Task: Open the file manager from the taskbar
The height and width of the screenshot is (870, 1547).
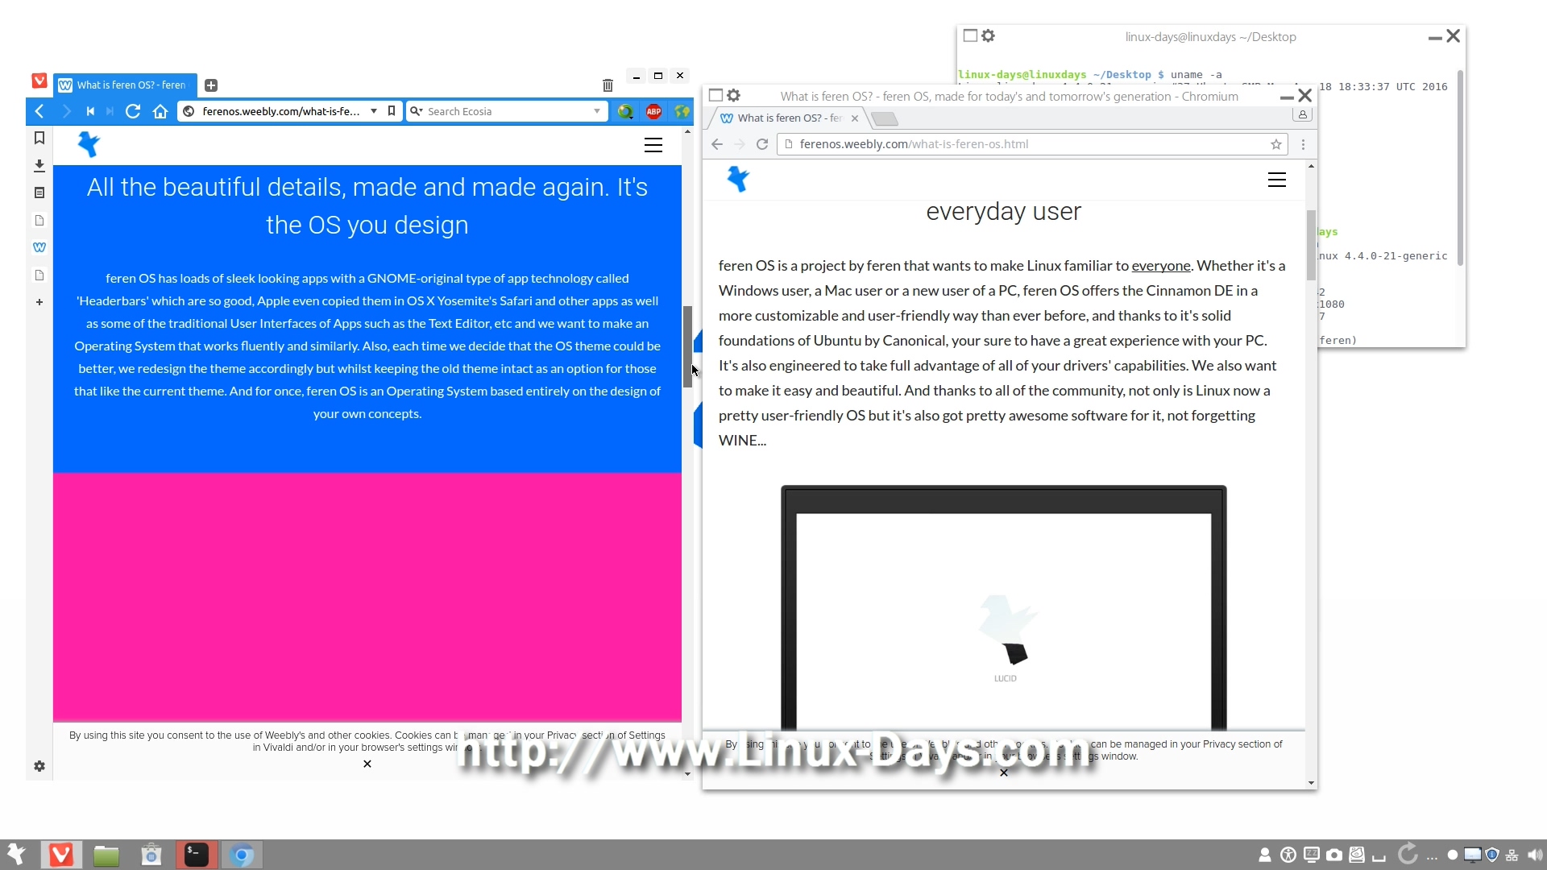Action: click(x=106, y=855)
